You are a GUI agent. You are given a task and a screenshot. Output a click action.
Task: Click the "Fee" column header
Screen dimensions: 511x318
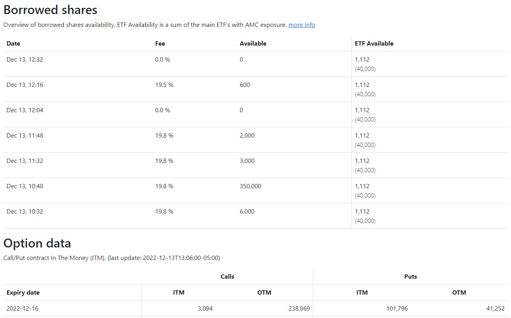pos(160,44)
